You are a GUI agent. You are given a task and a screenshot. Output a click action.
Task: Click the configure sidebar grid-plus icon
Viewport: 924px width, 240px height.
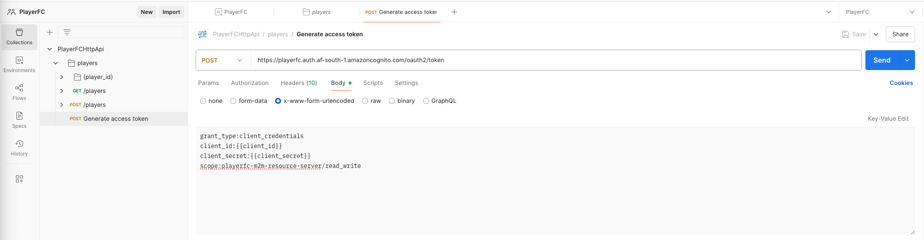click(x=19, y=179)
